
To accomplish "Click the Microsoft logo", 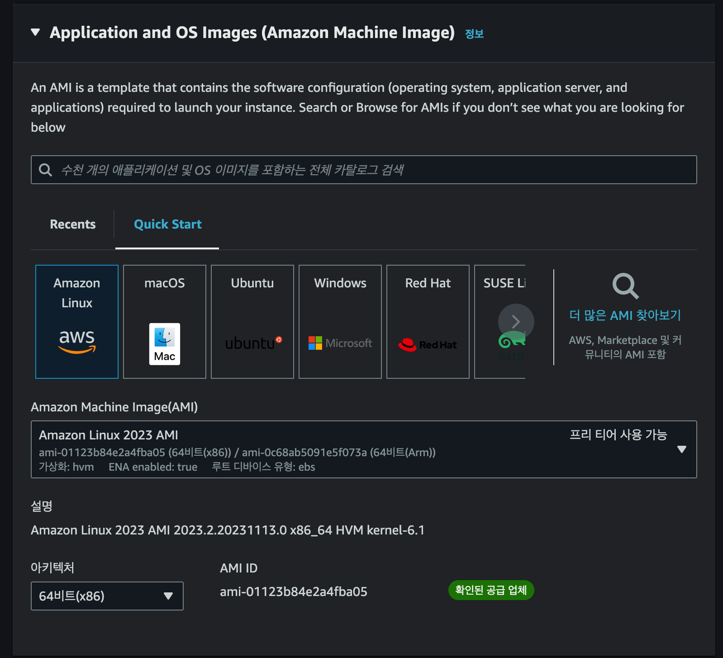I will (340, 343).
